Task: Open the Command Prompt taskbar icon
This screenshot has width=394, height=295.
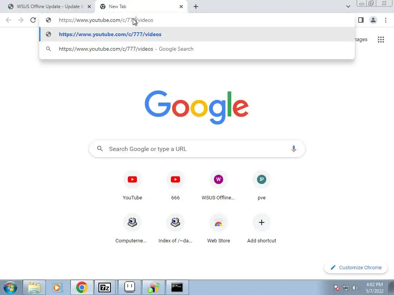Action: tap(177, 287)
